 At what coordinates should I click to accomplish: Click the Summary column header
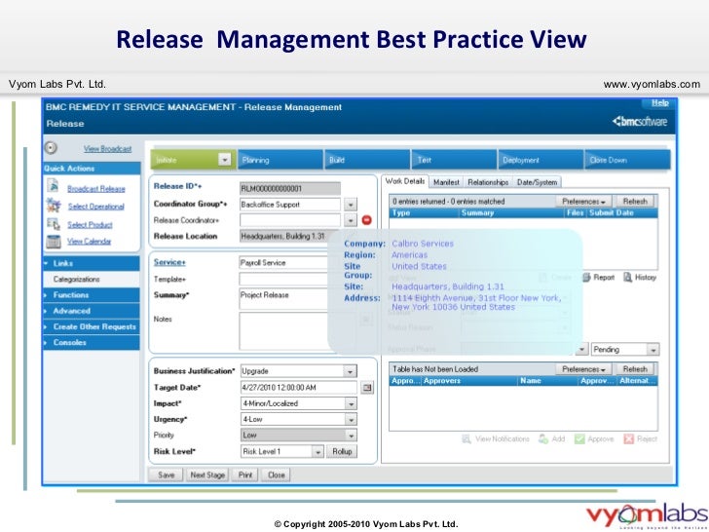click(x=511, y=213)
